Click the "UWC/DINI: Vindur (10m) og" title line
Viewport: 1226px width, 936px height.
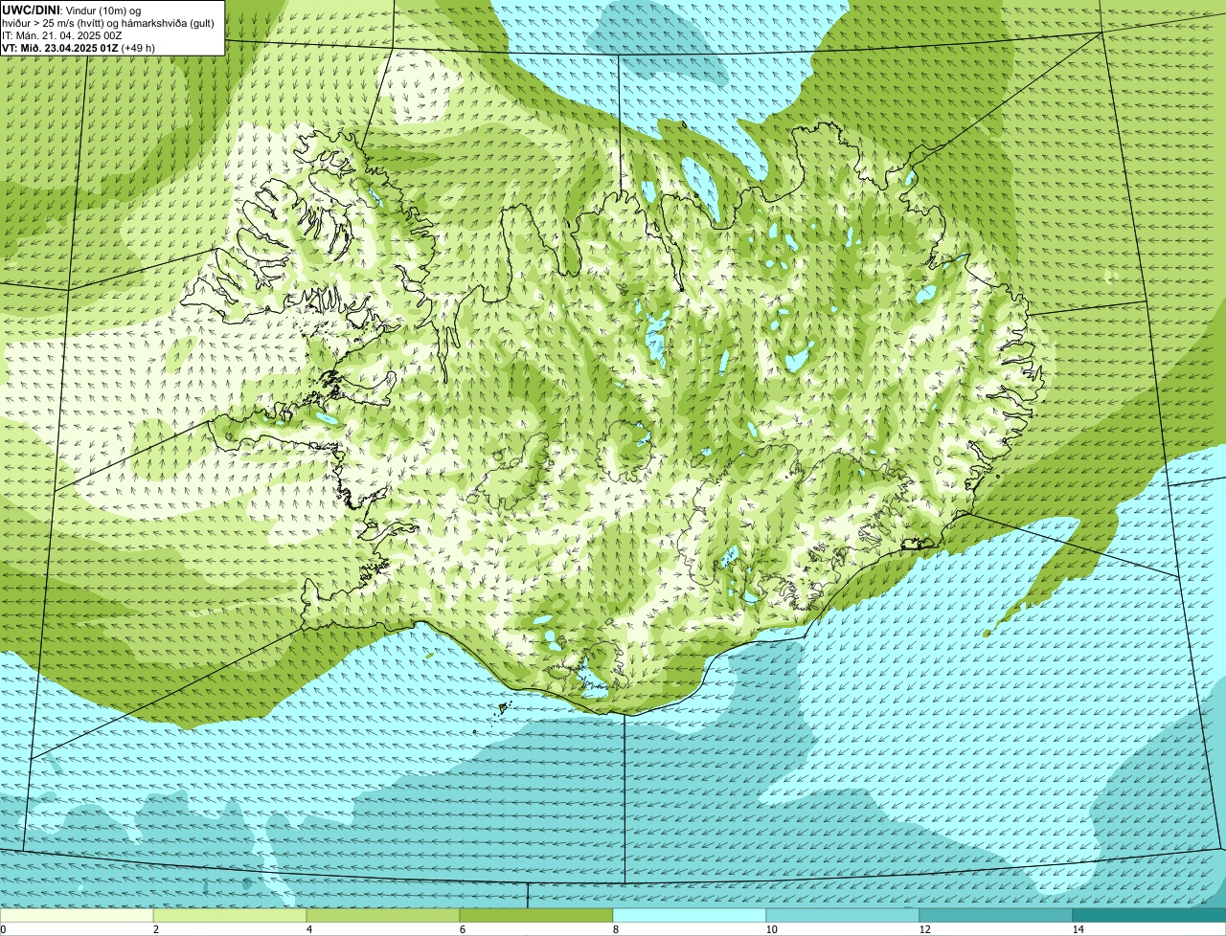point(71,10)
